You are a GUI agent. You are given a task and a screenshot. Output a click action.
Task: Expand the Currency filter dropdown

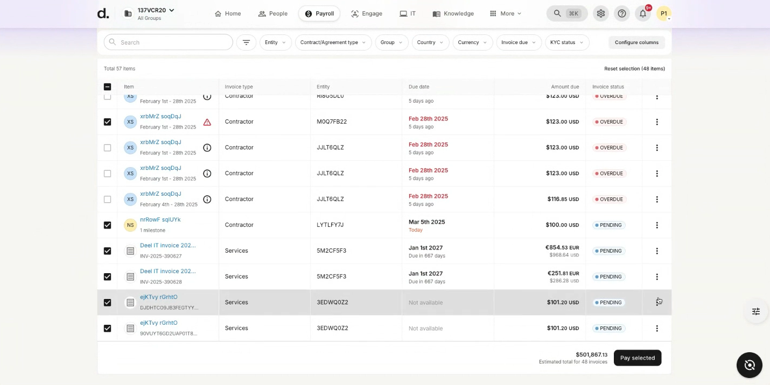tap(473, 42)
